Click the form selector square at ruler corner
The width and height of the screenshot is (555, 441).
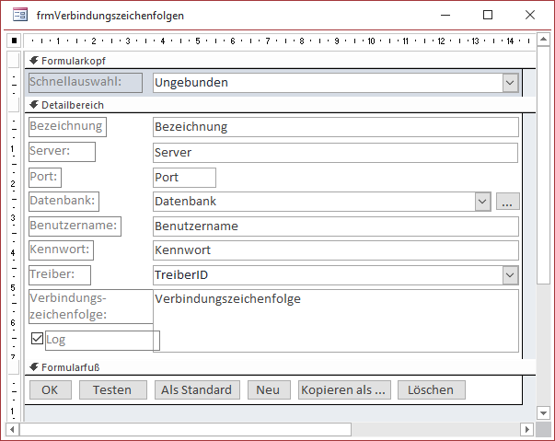pyautogui.click(x=14, y=41)
